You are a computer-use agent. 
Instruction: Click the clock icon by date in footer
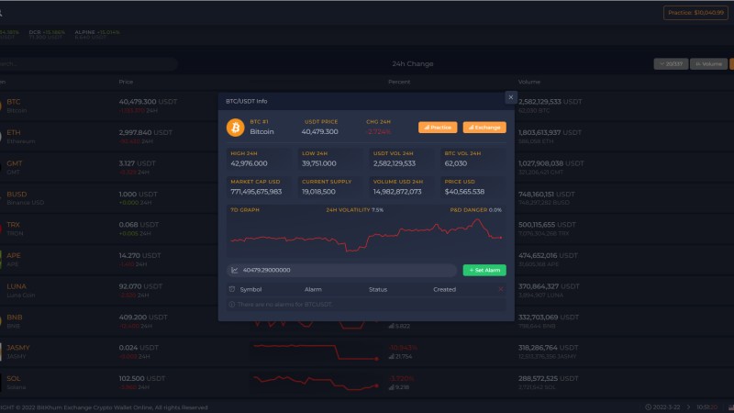(x=648, y=407)
